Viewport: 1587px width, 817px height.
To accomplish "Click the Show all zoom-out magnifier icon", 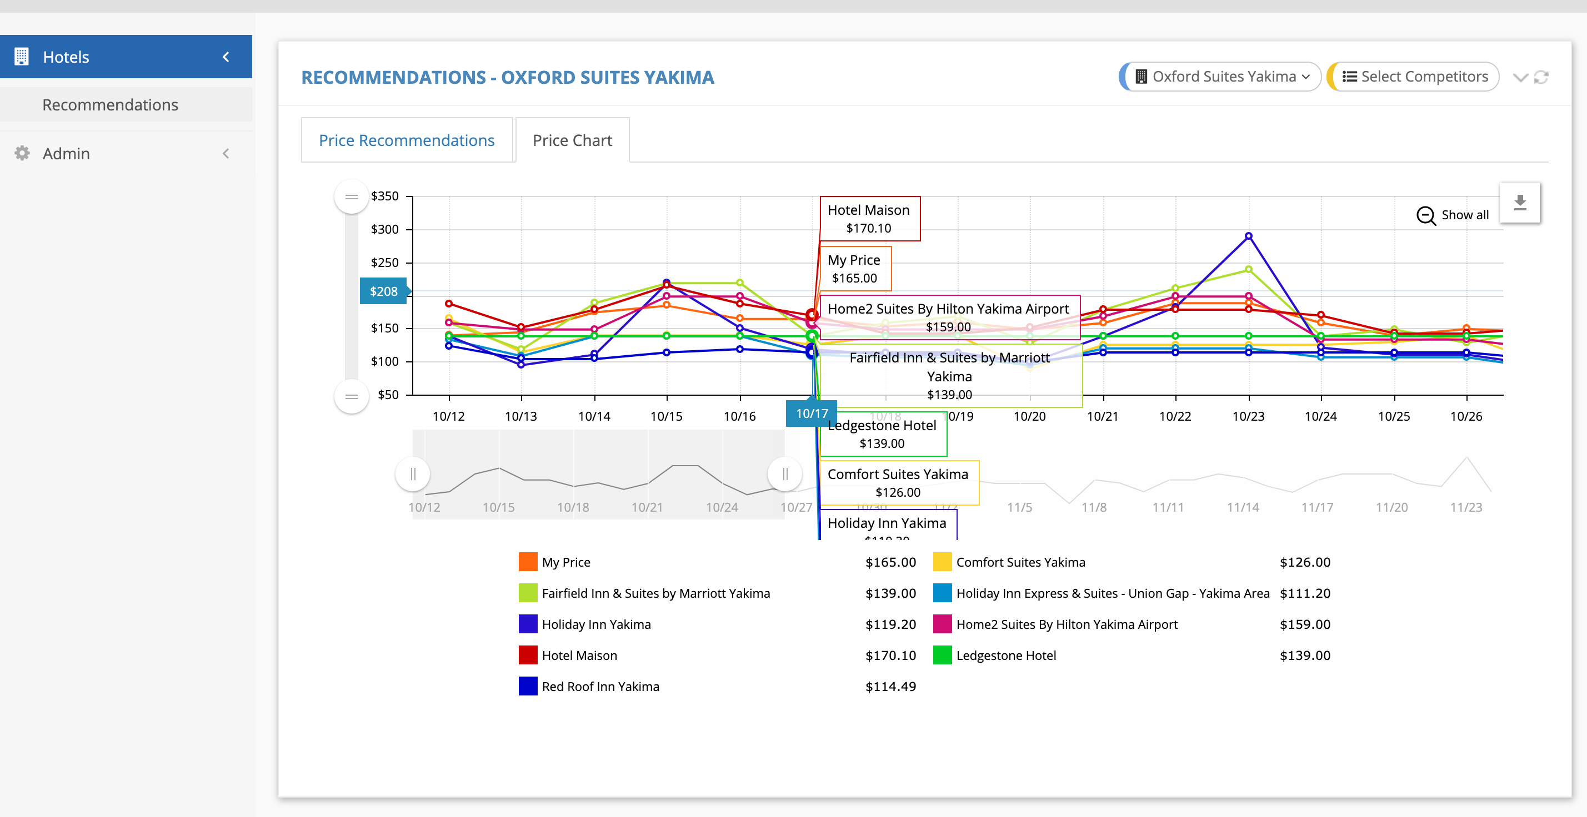I will coord(1425,215).
